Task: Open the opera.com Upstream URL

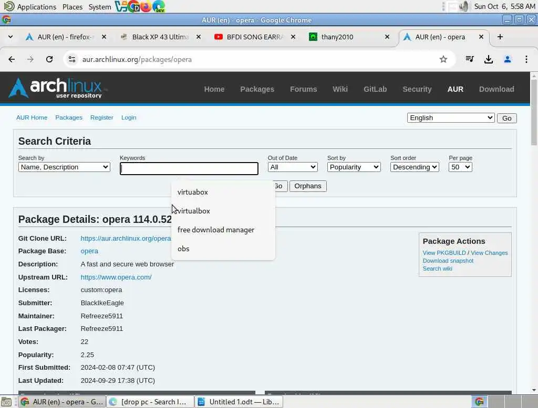Action: point(116,277)
